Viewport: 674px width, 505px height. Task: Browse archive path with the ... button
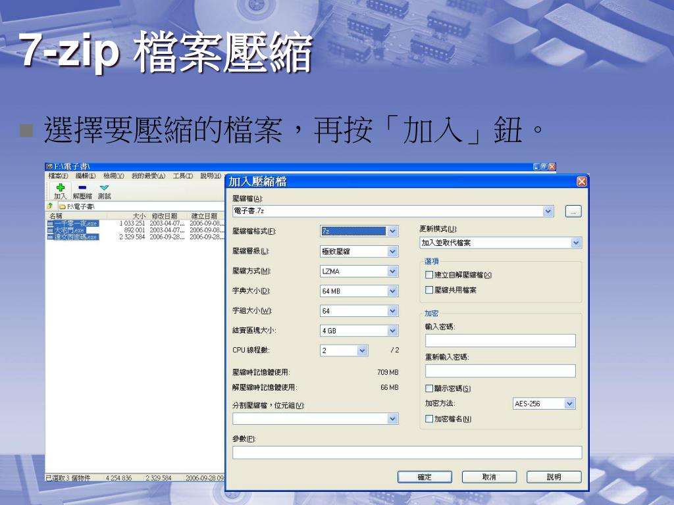click(x=573, y=211)
